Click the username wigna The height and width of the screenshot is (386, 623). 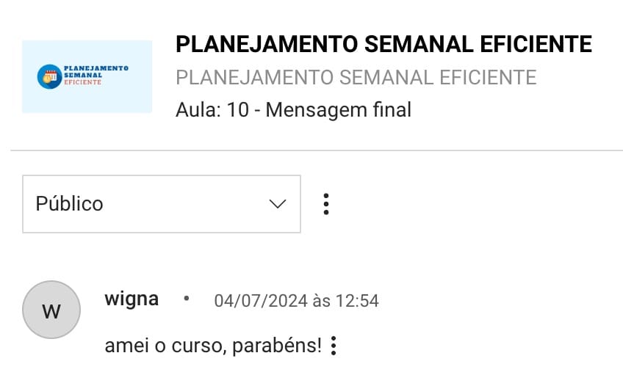click(132, 299)
